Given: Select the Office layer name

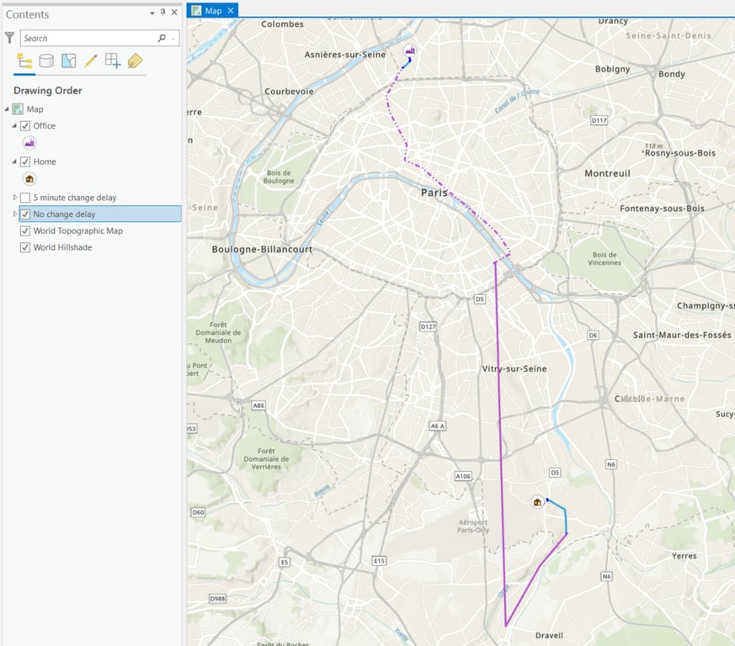Looking at the screenshot, I should (44, 125).
